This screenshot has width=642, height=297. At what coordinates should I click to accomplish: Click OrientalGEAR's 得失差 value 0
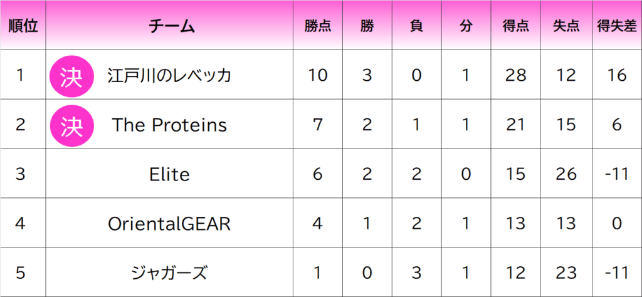click(x=617, y=224)
